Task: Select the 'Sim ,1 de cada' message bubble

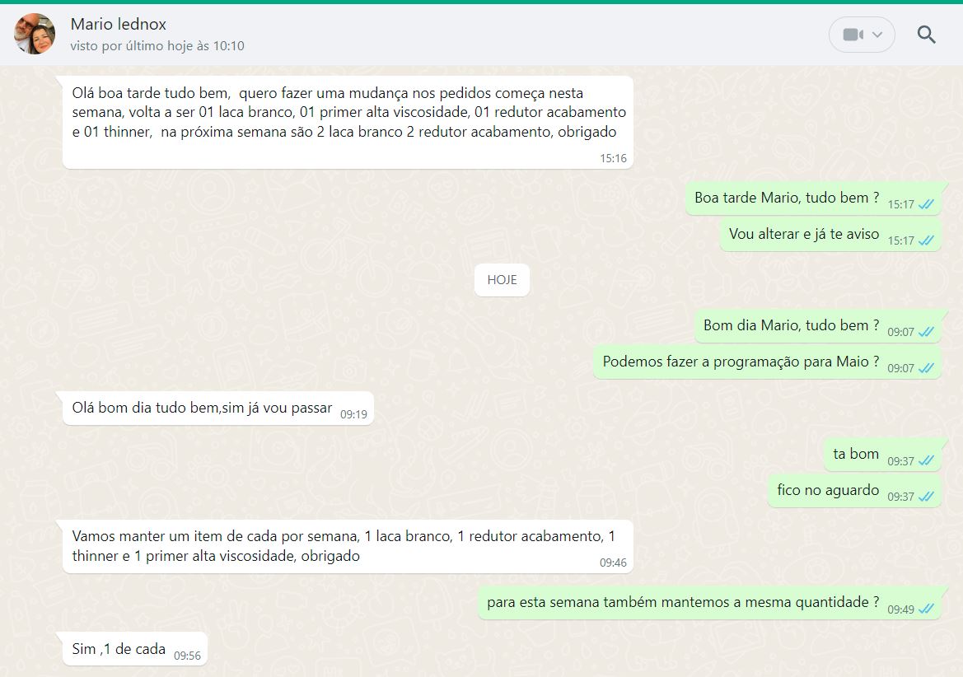Action: pos(119,649)
